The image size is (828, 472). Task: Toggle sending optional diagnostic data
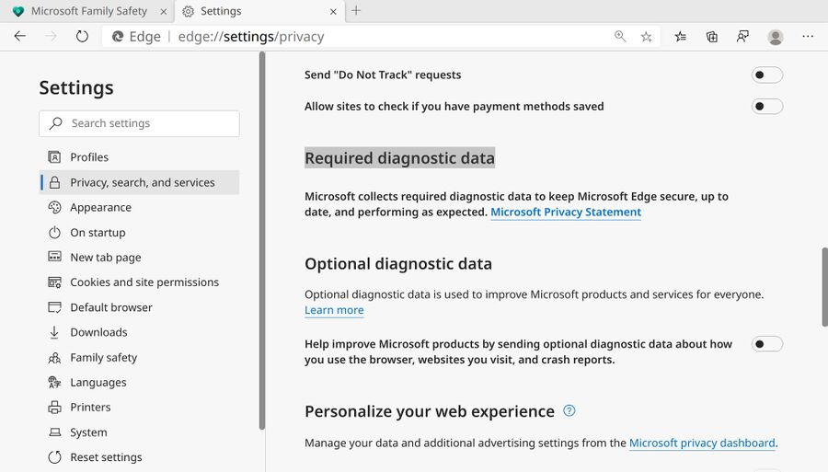(x=766, y=344)
